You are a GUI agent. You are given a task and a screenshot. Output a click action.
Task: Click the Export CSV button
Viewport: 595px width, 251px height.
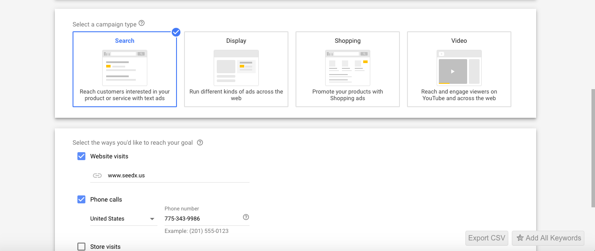pos(487,238)
